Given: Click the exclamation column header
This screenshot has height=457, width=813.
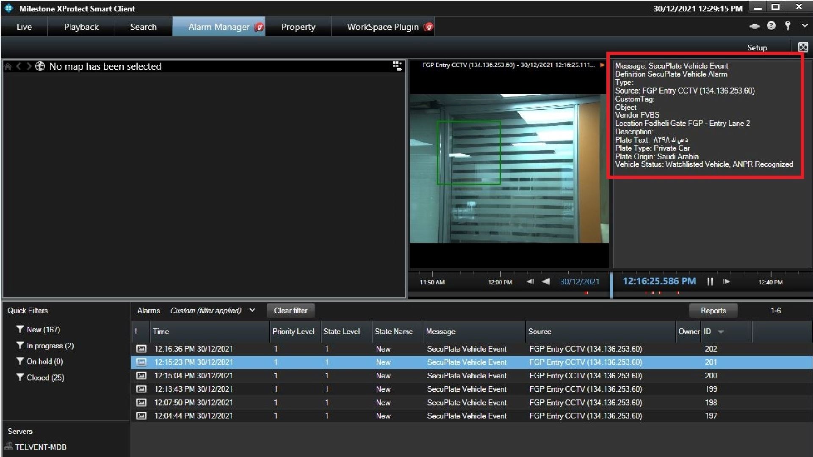Looking at the screenshot, I should pyautogui.click(x=136, y=332).
